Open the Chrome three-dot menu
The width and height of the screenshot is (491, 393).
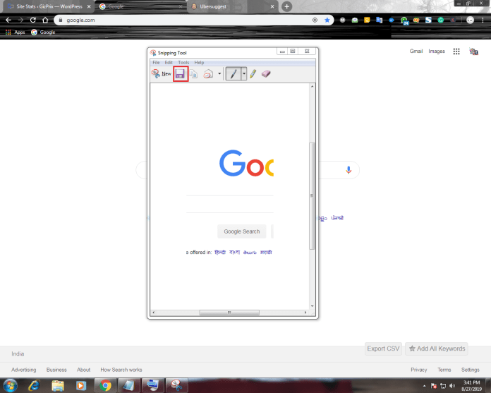[x=483, y=20]
